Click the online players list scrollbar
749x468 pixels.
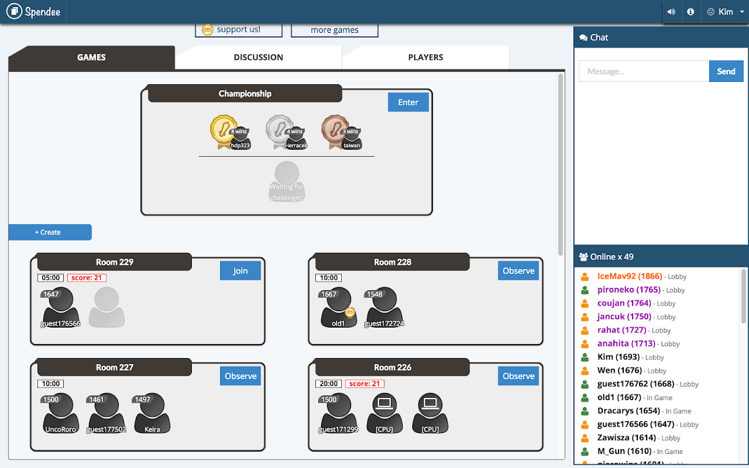[x=744, y=295]
